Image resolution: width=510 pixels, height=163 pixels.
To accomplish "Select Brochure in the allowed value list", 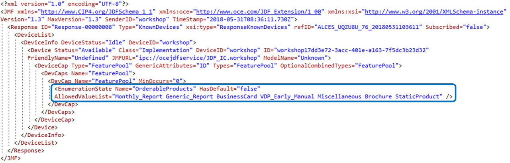I will pyautogui.click(x=379, y=96).
